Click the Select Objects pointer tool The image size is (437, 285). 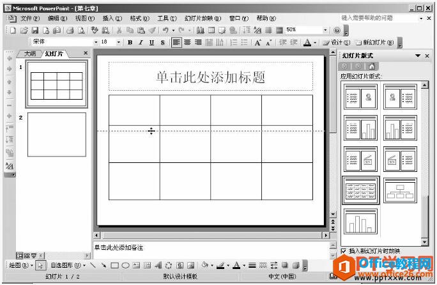pos(41,265)
